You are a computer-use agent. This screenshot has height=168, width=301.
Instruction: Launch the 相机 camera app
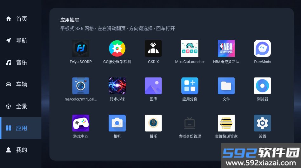click(x=117, y=123)
